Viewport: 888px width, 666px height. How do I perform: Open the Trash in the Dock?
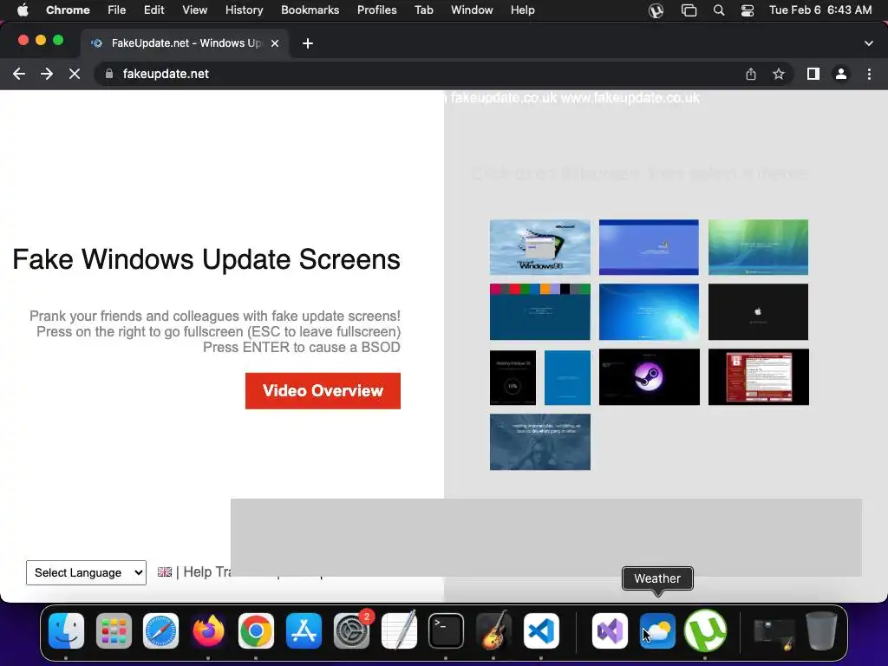[822, 630]
